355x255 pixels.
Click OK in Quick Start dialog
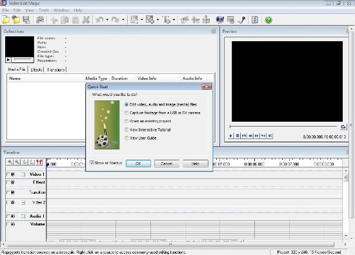138,164
